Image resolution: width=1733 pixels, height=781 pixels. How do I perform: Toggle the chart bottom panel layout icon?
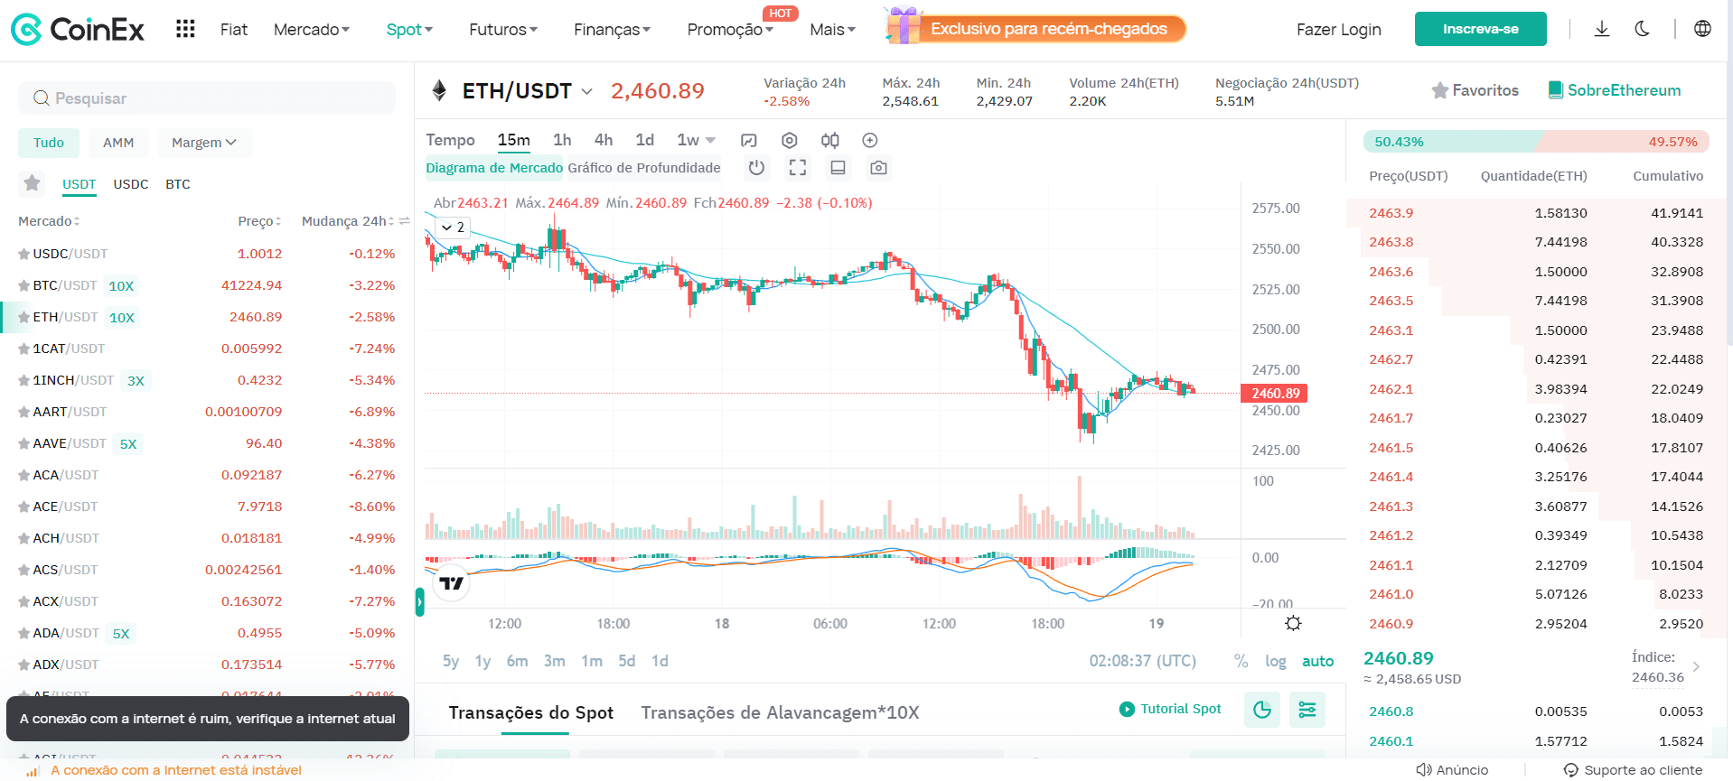point(838,167)
